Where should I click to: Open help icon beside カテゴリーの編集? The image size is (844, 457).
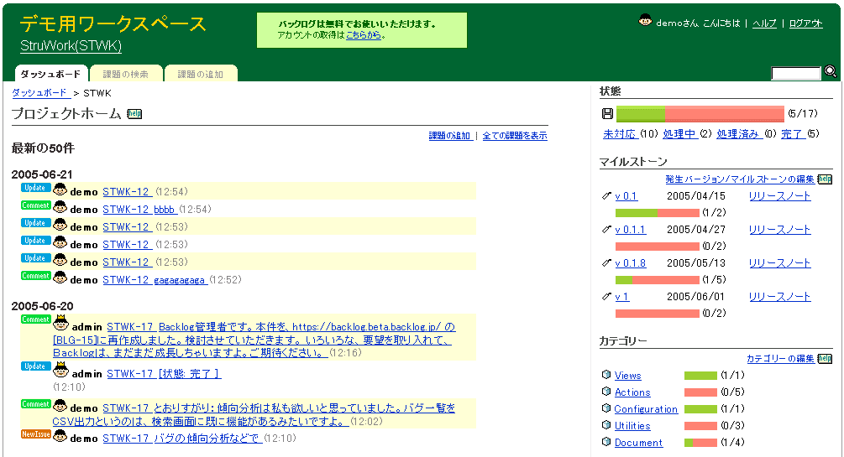[x=825, y=359]
